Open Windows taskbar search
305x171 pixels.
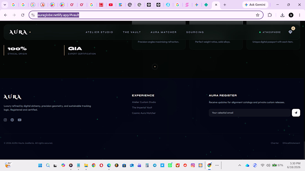coord(48,165)
